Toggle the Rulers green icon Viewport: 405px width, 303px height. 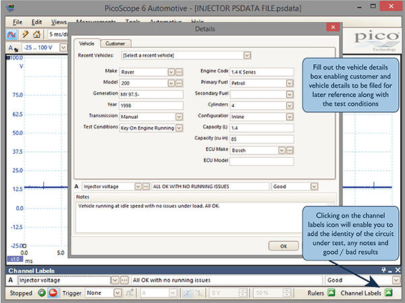[x=331, y=293]
